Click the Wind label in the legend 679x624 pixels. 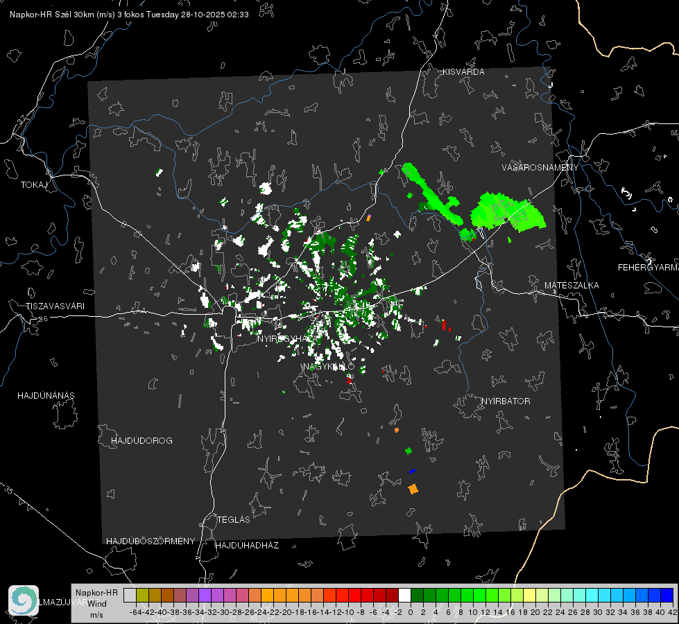97,604
